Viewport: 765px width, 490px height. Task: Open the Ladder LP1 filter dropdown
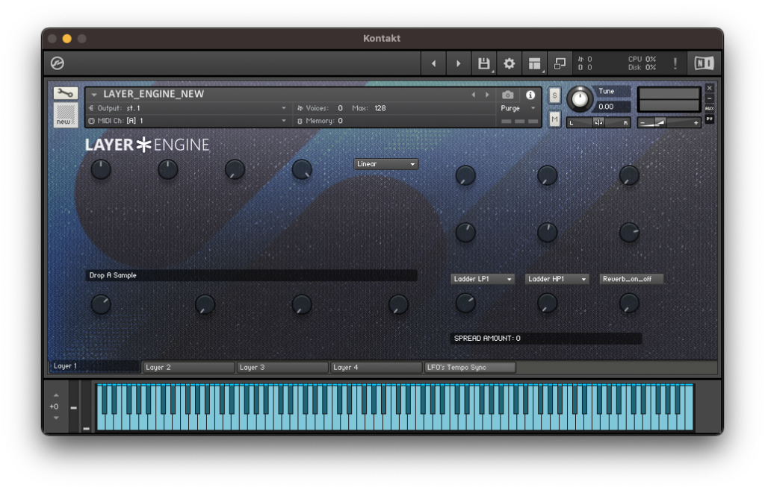tap(482, 279)
